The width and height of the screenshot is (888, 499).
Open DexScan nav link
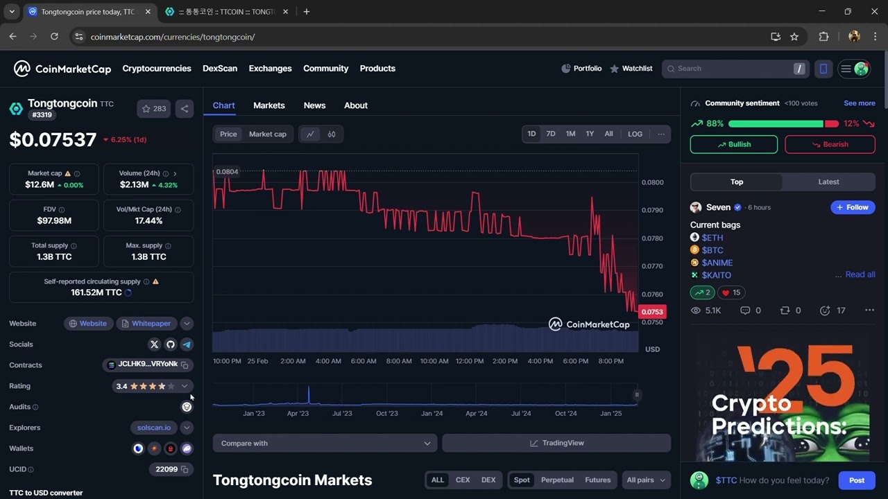220,69
